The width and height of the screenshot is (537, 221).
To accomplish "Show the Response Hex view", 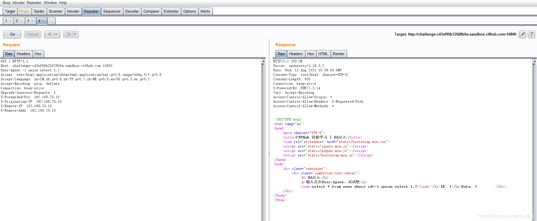I will (310, 54).
